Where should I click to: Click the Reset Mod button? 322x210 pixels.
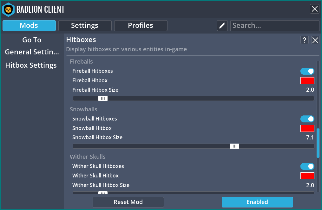pyautogui.click(x=128, y=202)
